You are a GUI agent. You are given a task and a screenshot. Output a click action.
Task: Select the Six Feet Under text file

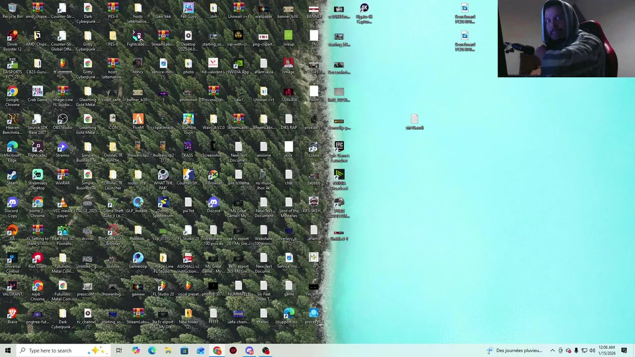tap(263, 291)
